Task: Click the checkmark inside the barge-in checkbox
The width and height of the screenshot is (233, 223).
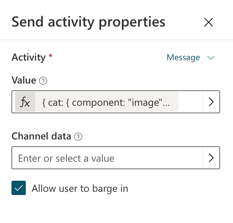Action: (x=19, y=188)
